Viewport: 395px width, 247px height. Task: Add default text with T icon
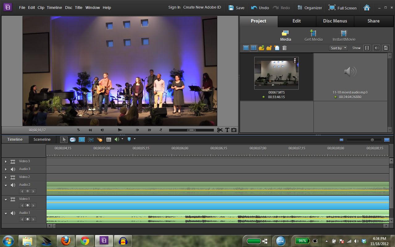[x=227, y=130]
